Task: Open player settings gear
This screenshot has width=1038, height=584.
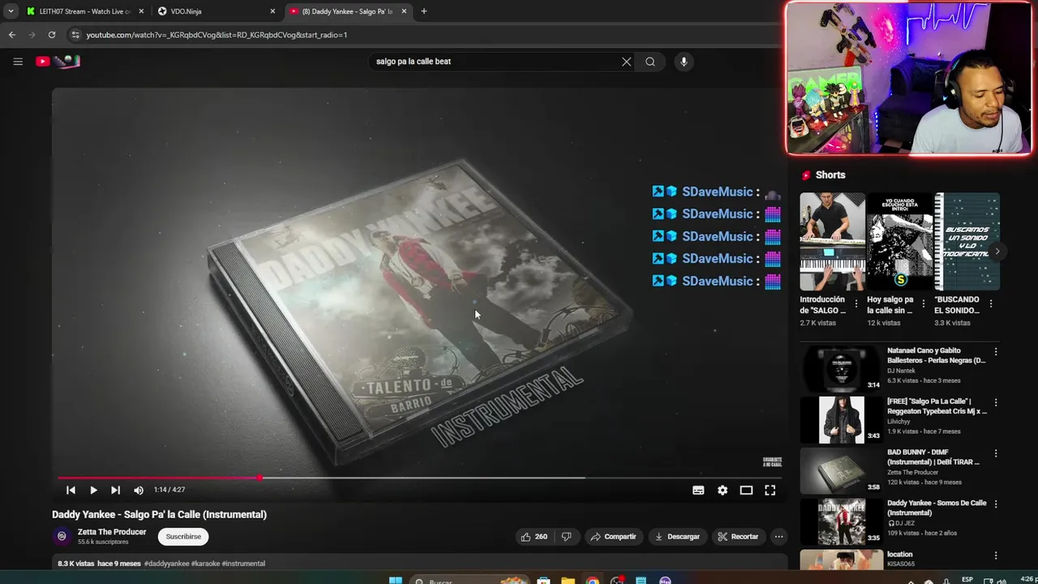Action: pyautogui.click(x=723, y=490)
